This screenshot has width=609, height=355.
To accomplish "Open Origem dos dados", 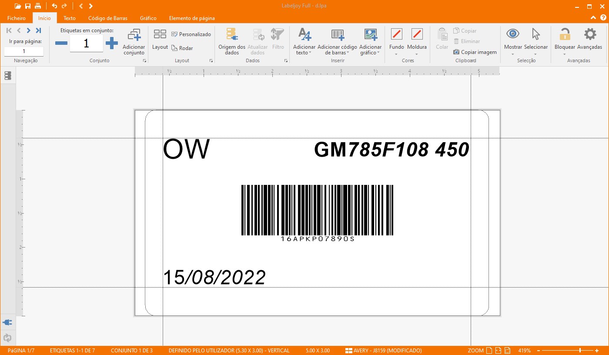I will [x=232, y=42].
